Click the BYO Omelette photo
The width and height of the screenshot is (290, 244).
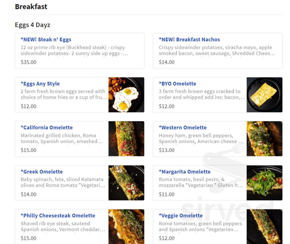tap(264, 95)
